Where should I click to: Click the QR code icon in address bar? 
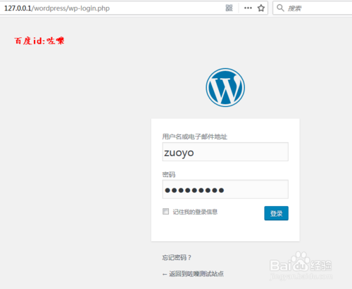coord(229,8)
